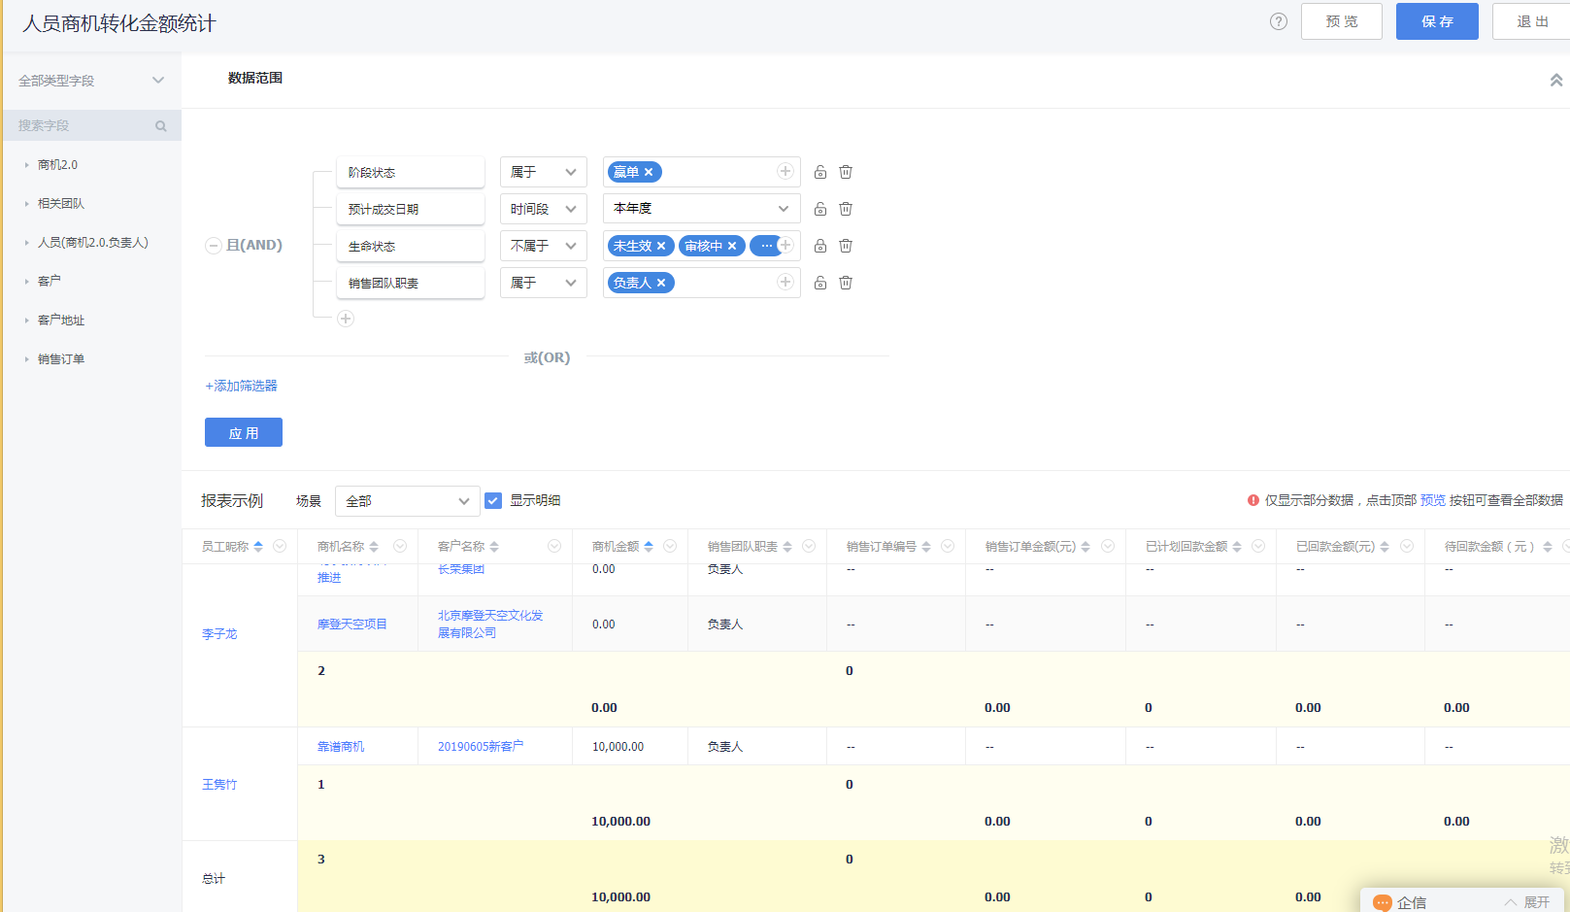Viewport: 1570px width, 912px height.
Task: Expand 客户地址 tree node
Action: [x=27, y=321]
